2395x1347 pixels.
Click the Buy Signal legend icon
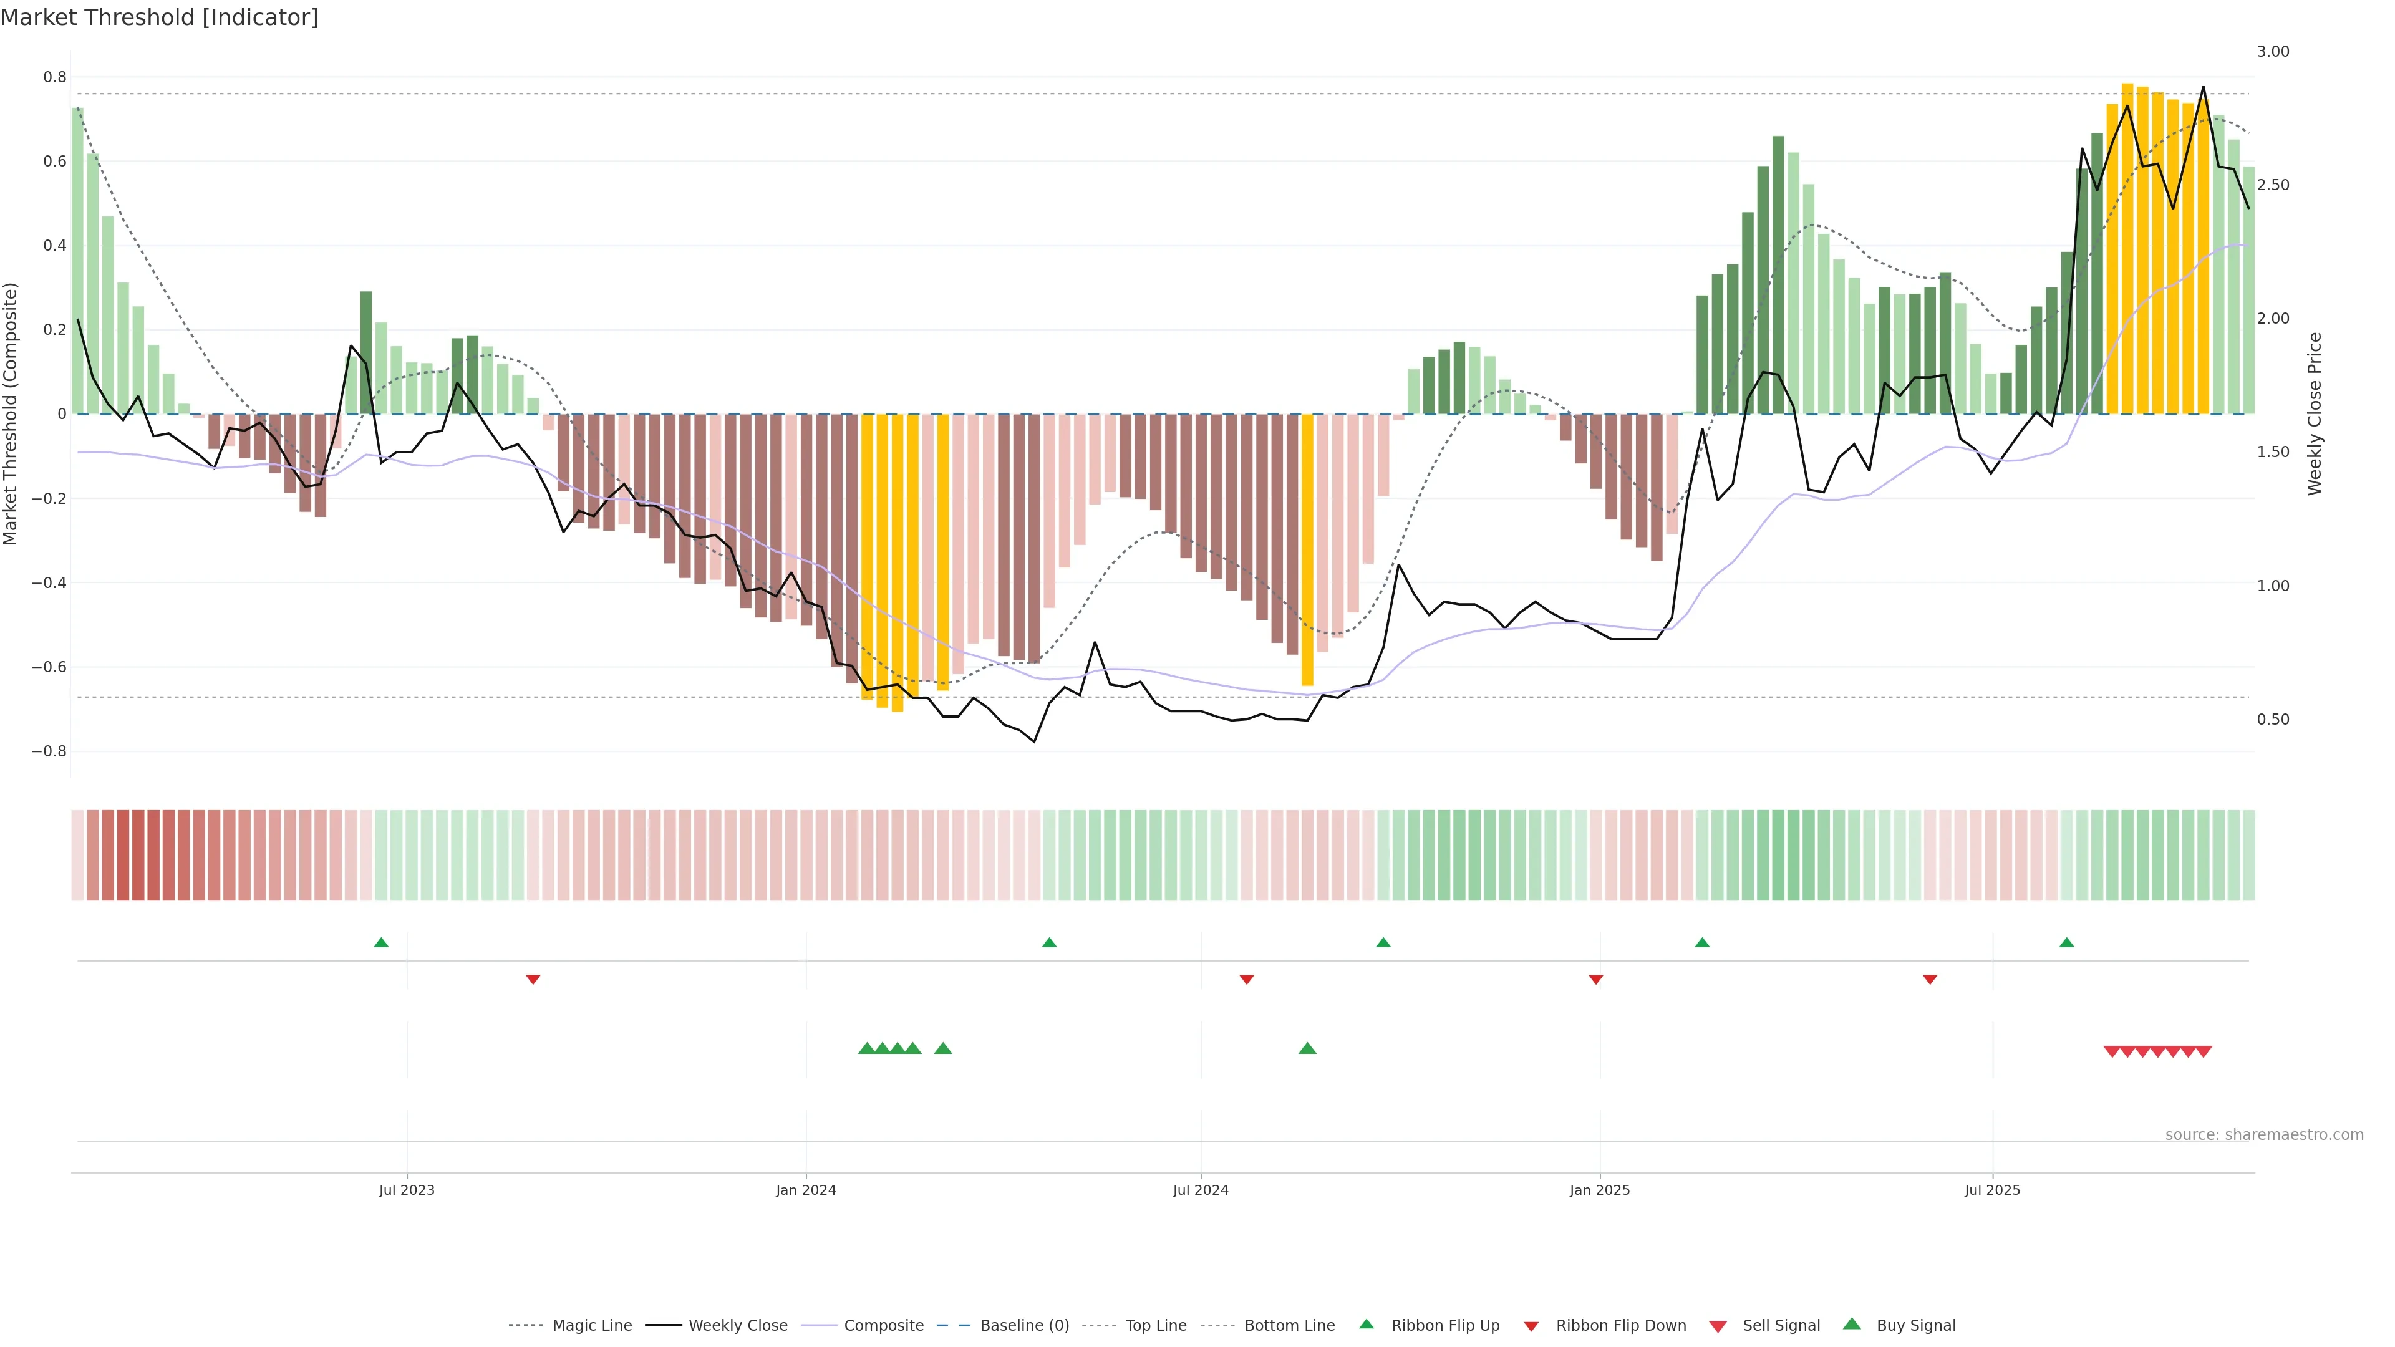(1852, 1324)
